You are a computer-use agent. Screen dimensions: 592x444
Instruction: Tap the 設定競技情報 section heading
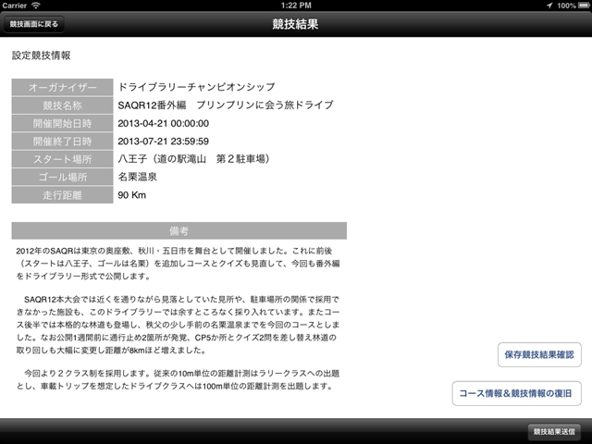(42, 56)
